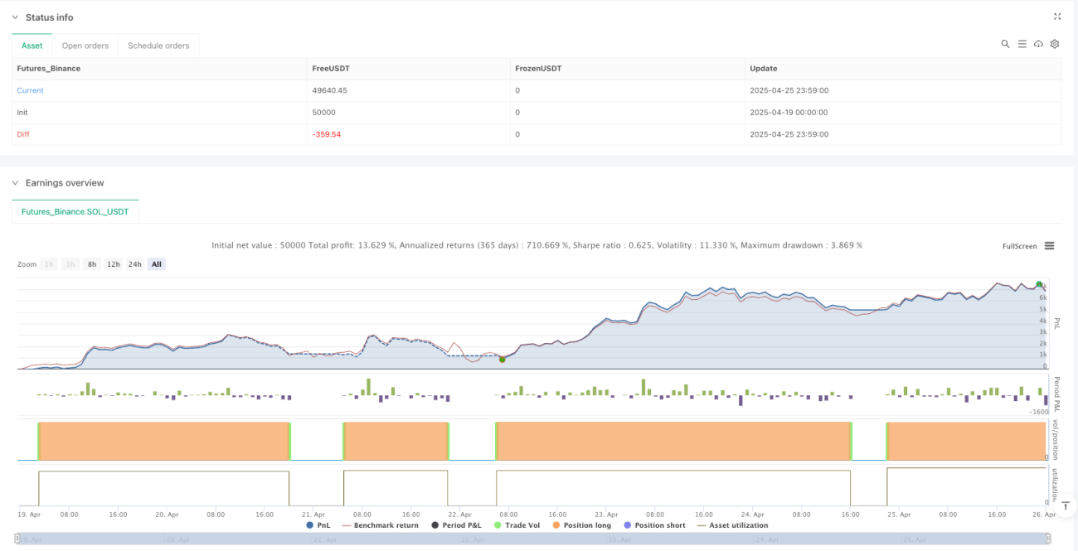Screen dimensions: 1078x551
Task: Click the search icon in Status info
Action: pyautogui.click(x=1005, y=44)
